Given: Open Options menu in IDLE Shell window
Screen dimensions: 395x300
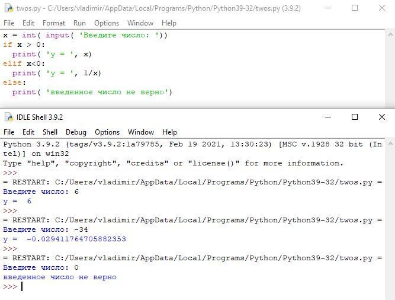Looking at the screenshot, I should (107, 132).
